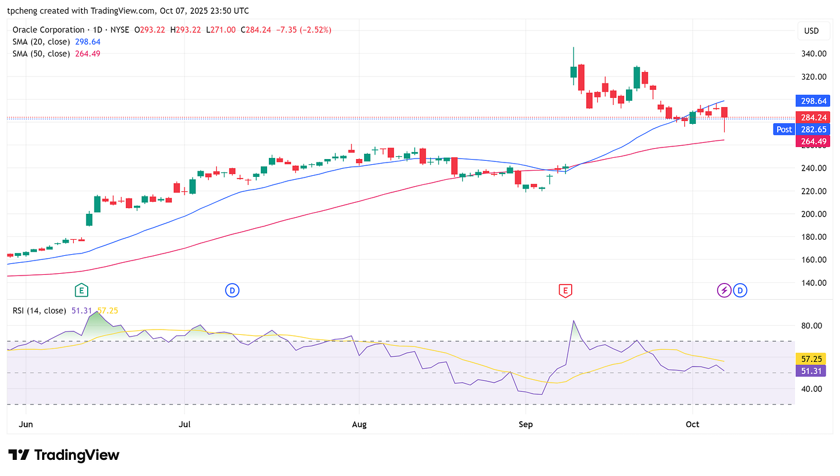840x476 pixels.
Task: Click the green earnings E marker in June
Action: click(x=82, y=290)
